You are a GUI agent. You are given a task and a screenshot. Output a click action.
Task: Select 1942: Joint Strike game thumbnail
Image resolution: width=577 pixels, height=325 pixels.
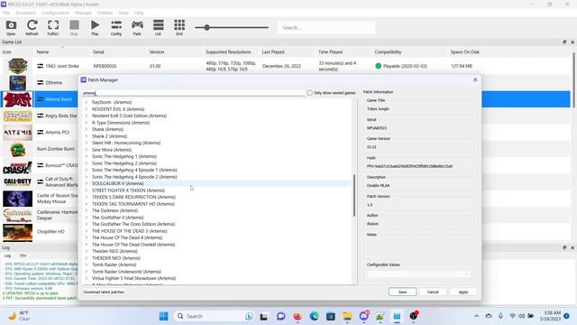17,66
